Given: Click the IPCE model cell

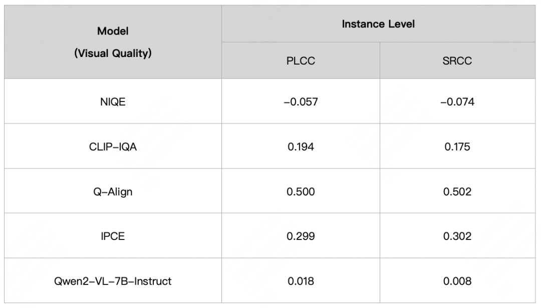Looking at the screenshot, I should point(113,235).
